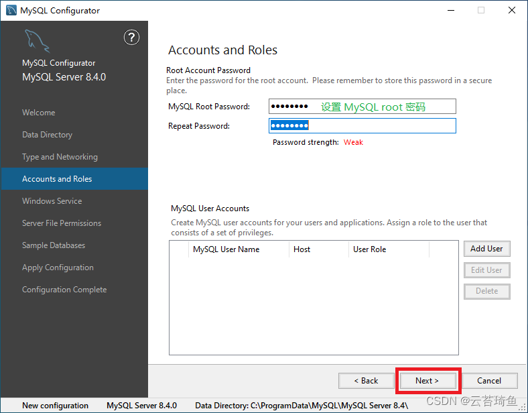The image size is (528, 413).
Task: Select Type and Networking step
Action: (x=60, y=157)
